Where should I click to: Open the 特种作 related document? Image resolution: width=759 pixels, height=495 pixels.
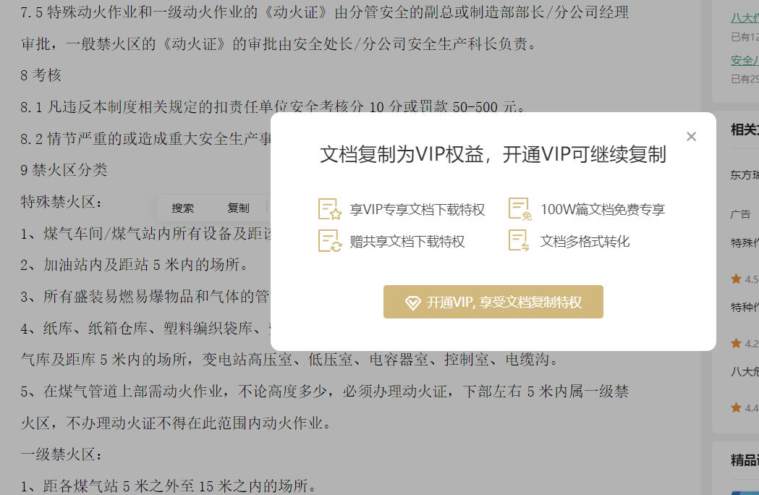coord(745,307)
